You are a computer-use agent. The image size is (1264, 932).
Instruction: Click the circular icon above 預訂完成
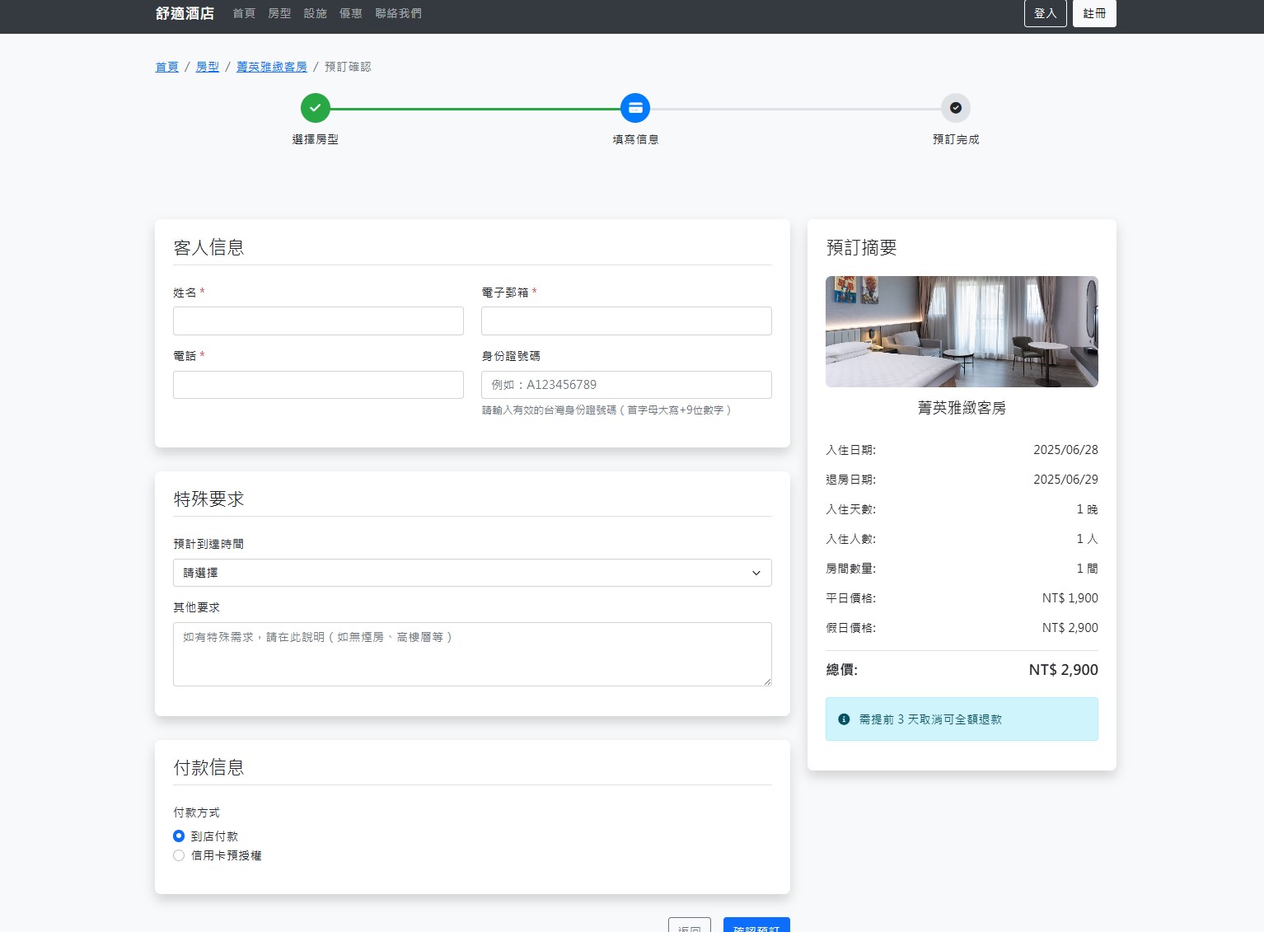(x=955, y=107)
